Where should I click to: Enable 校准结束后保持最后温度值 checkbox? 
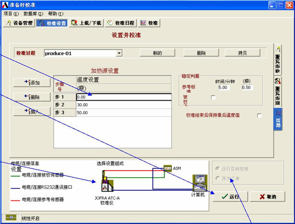point(259,115)
